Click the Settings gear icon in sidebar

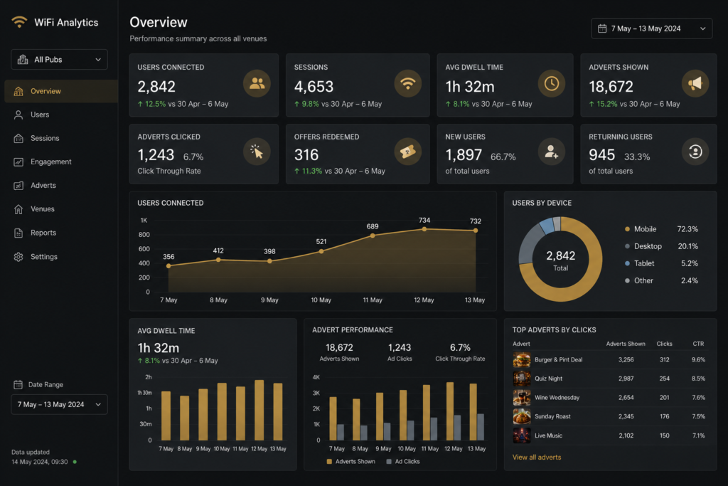[18, 257]
